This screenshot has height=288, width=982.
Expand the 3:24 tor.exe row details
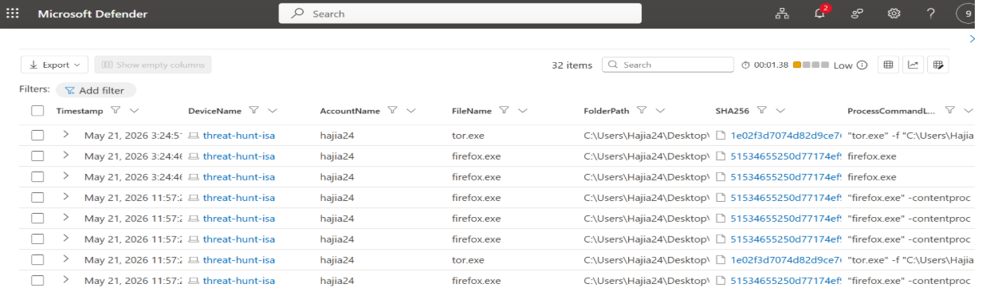pos(66,136)
